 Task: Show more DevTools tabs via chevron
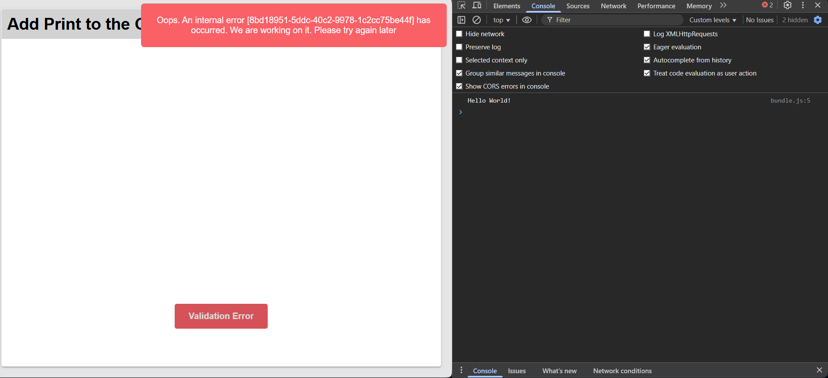[723, 6]
